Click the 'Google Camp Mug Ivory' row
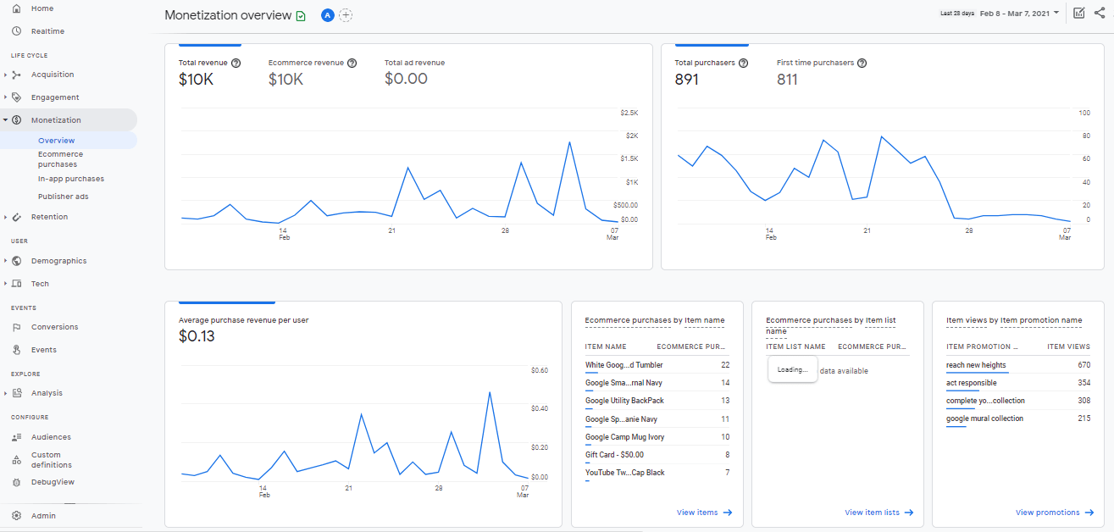The image size is (1114, 532). coord(657,437)
